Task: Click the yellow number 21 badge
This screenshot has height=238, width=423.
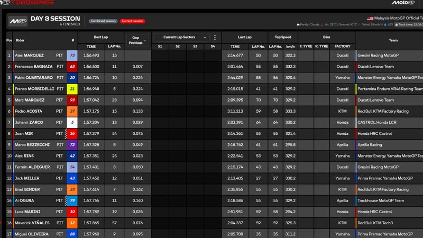Action: click(x=72, y=88)
